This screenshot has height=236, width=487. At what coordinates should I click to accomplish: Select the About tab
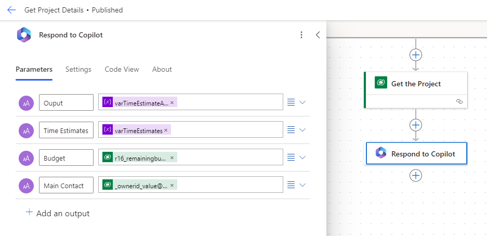162,69
